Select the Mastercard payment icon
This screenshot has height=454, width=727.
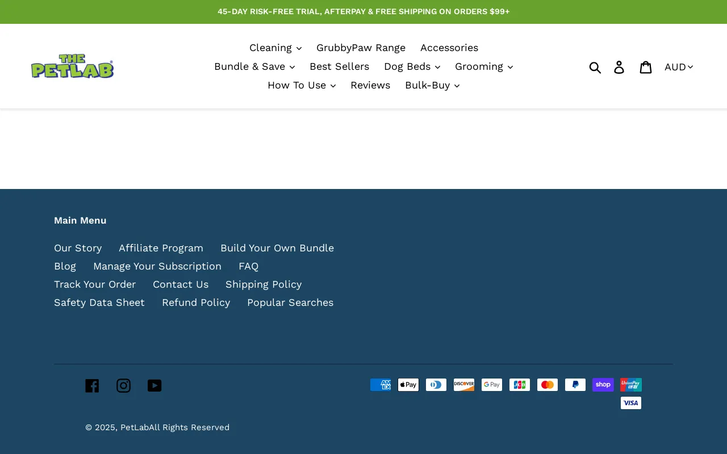[x=547, y=384]
